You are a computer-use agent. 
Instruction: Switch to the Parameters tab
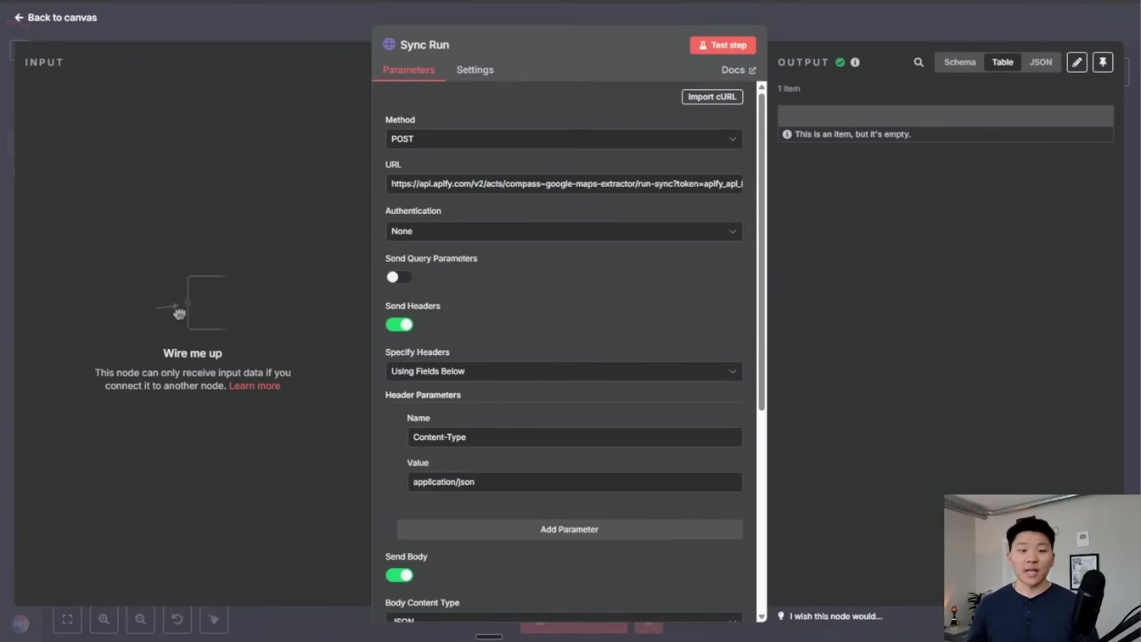pyautogui.click(x=408, y=70)
